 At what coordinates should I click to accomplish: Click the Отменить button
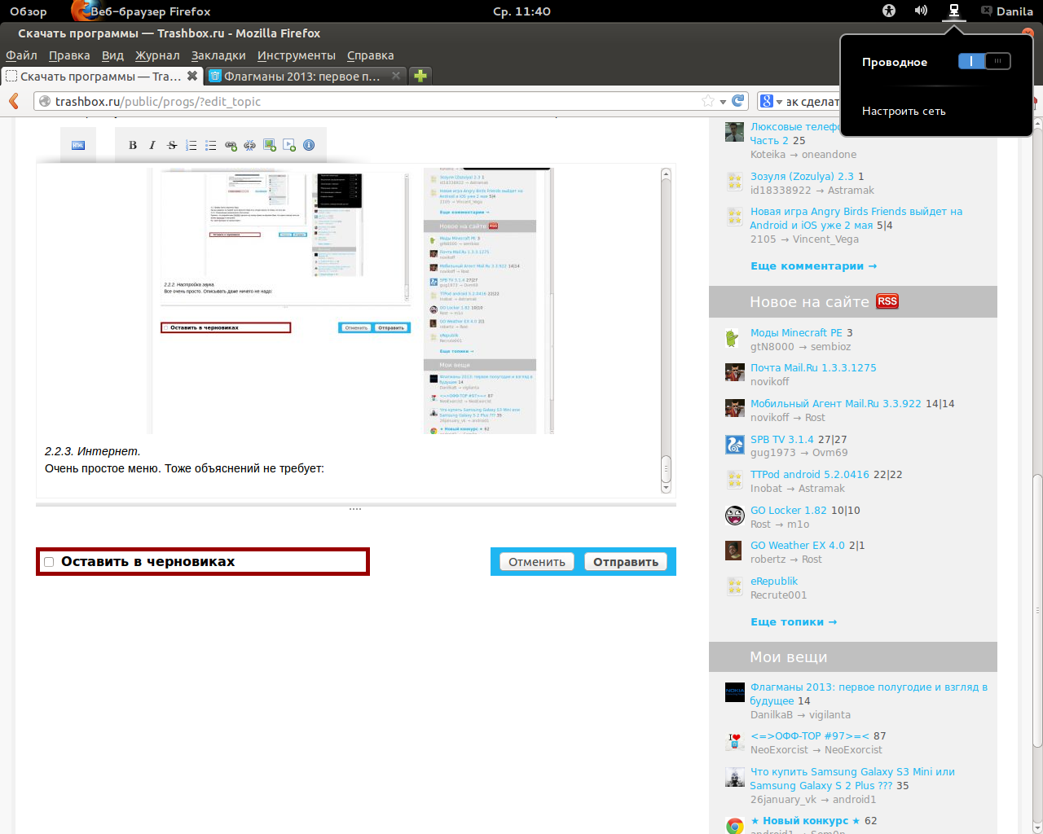(x=537, y=562)
